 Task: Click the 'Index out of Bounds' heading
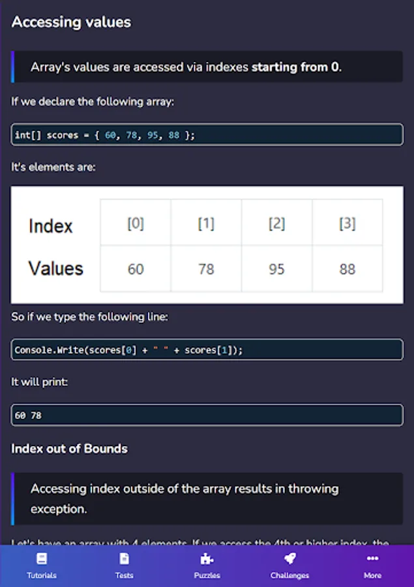(x=69, y=449)
